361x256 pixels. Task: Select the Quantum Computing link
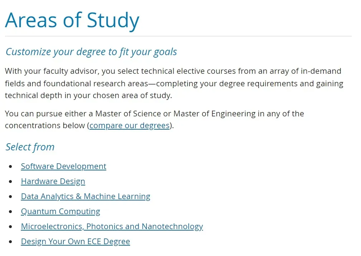click(x=61, y=212)
